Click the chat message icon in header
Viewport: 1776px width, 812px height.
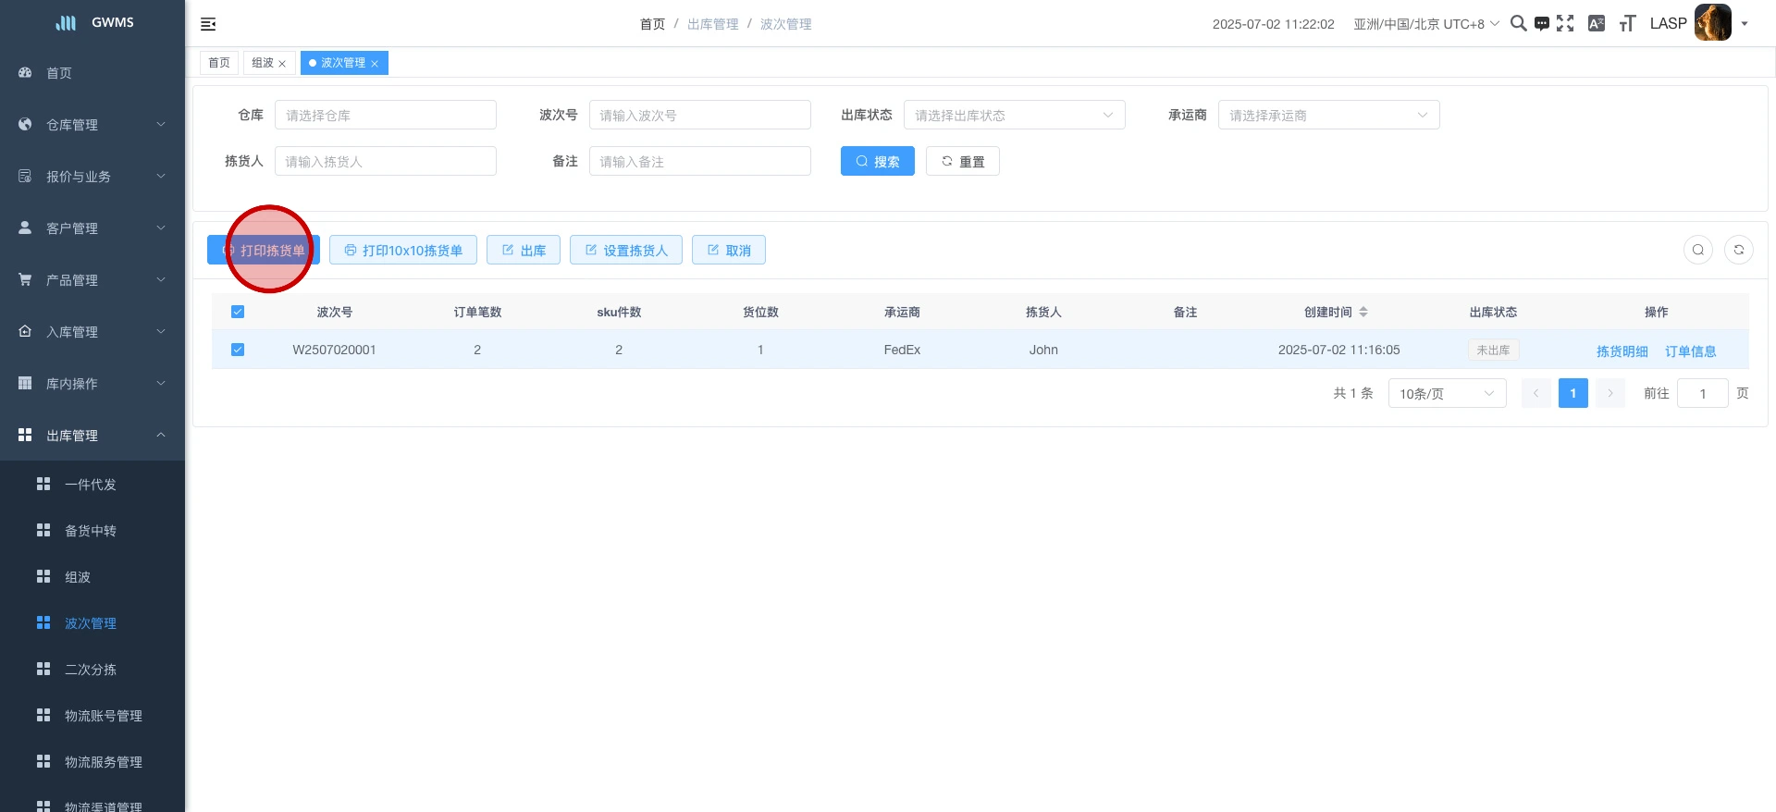click(x=1541, y=24)
